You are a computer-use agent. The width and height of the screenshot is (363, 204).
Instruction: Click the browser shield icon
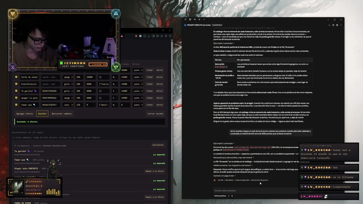click(166, 36)
